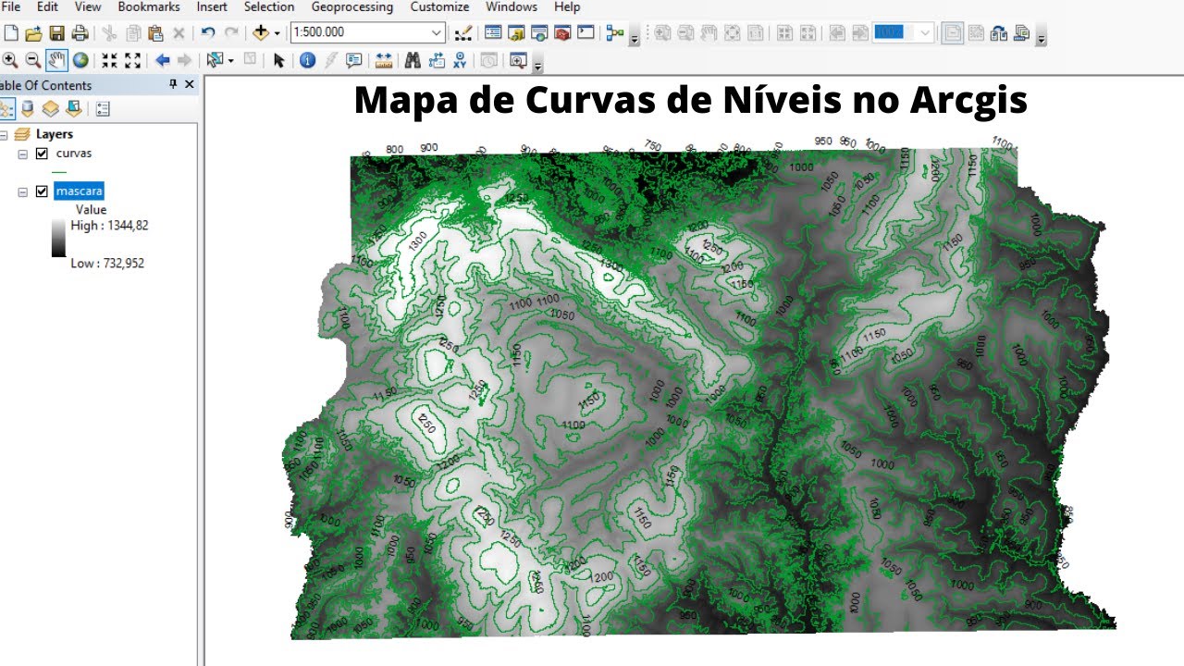Open ModelBuilder window
Image resolution: width=1184 pixels, height=666 pixels.
pyautogui.click(x=615, y=33)
